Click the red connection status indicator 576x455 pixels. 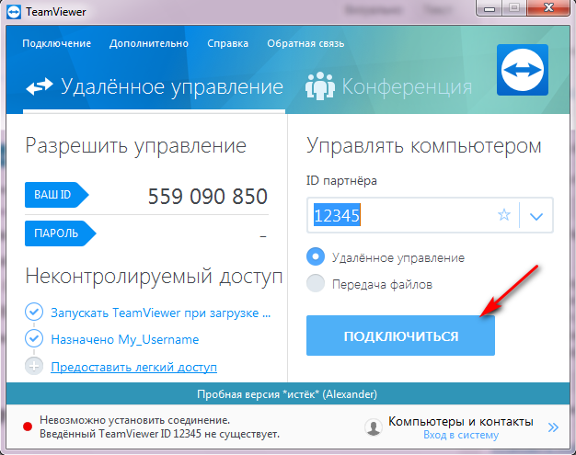point(28,427)
